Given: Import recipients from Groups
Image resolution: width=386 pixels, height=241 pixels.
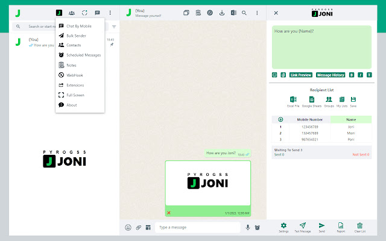Looking at the screenshot, I should [329, 102].
